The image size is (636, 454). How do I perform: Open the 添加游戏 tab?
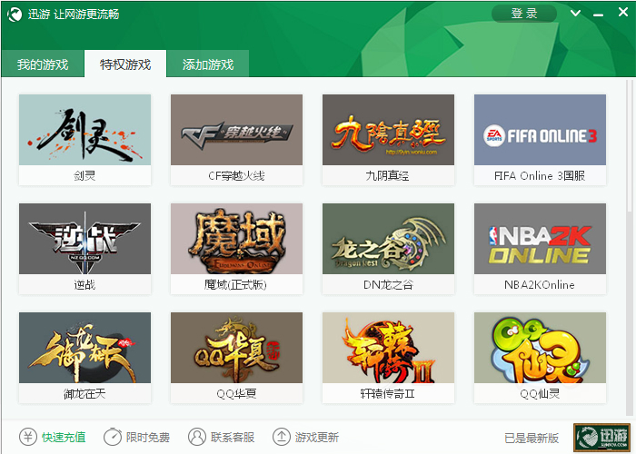point(208,64)
